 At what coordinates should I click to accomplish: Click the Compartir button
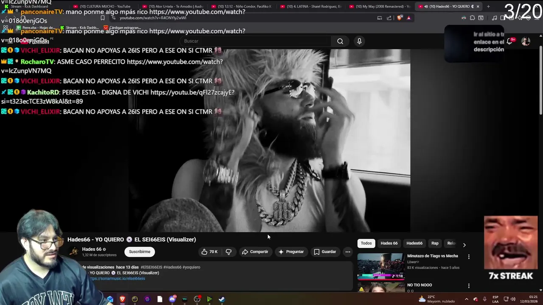tap(255, 252)
